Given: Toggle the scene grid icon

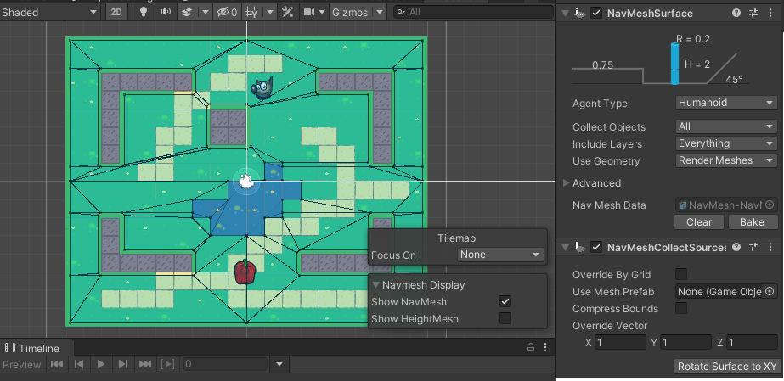Looking at the screenshot, I should tap(253, 13).
